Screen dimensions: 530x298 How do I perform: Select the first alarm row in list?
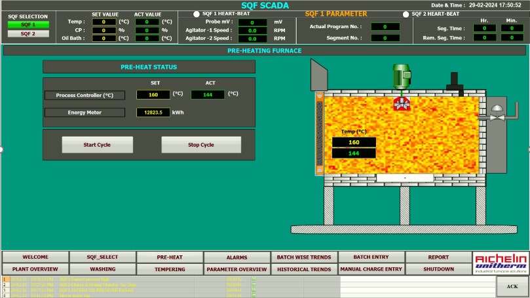click(98, 279)
